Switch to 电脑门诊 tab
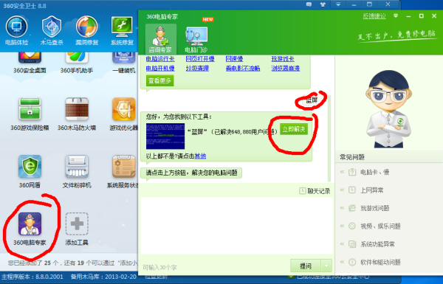 [x=196, y=39]
